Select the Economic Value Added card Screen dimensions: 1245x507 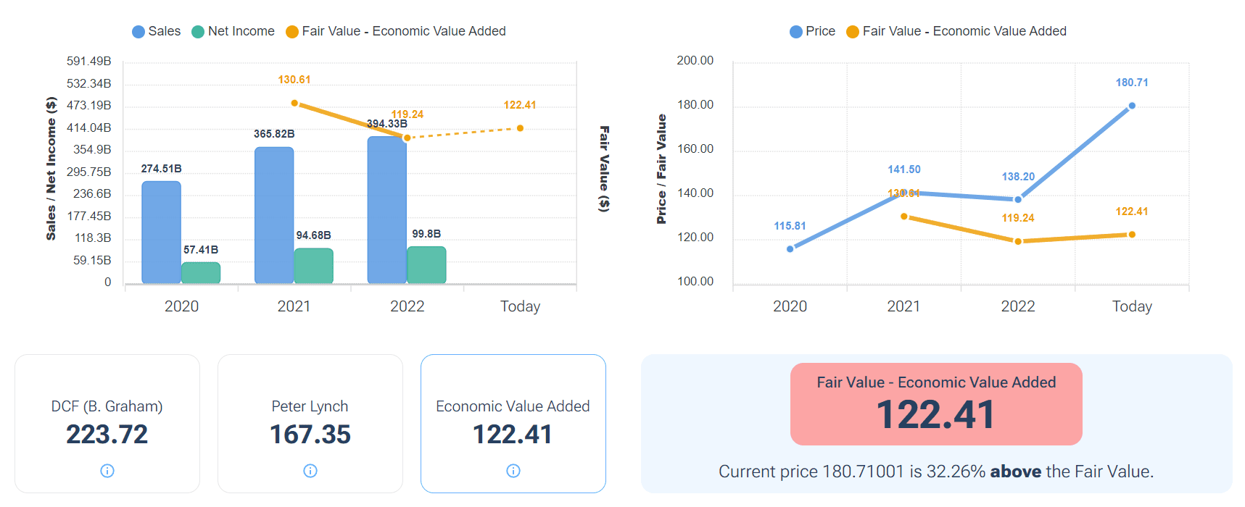[x=513, y=423]
